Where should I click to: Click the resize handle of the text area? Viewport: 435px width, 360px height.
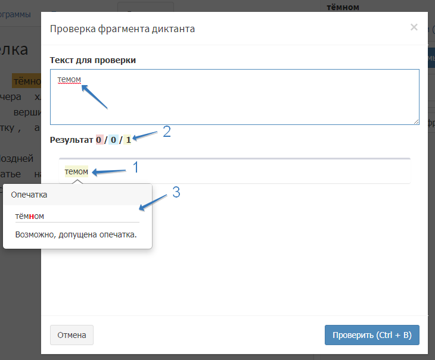[x=416, y=121]
